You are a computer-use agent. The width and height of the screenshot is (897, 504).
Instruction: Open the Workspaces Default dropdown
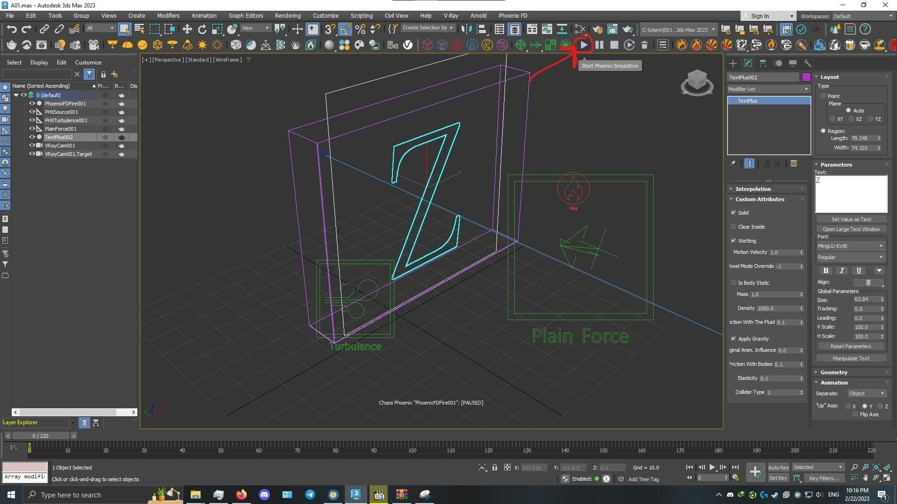862,16
